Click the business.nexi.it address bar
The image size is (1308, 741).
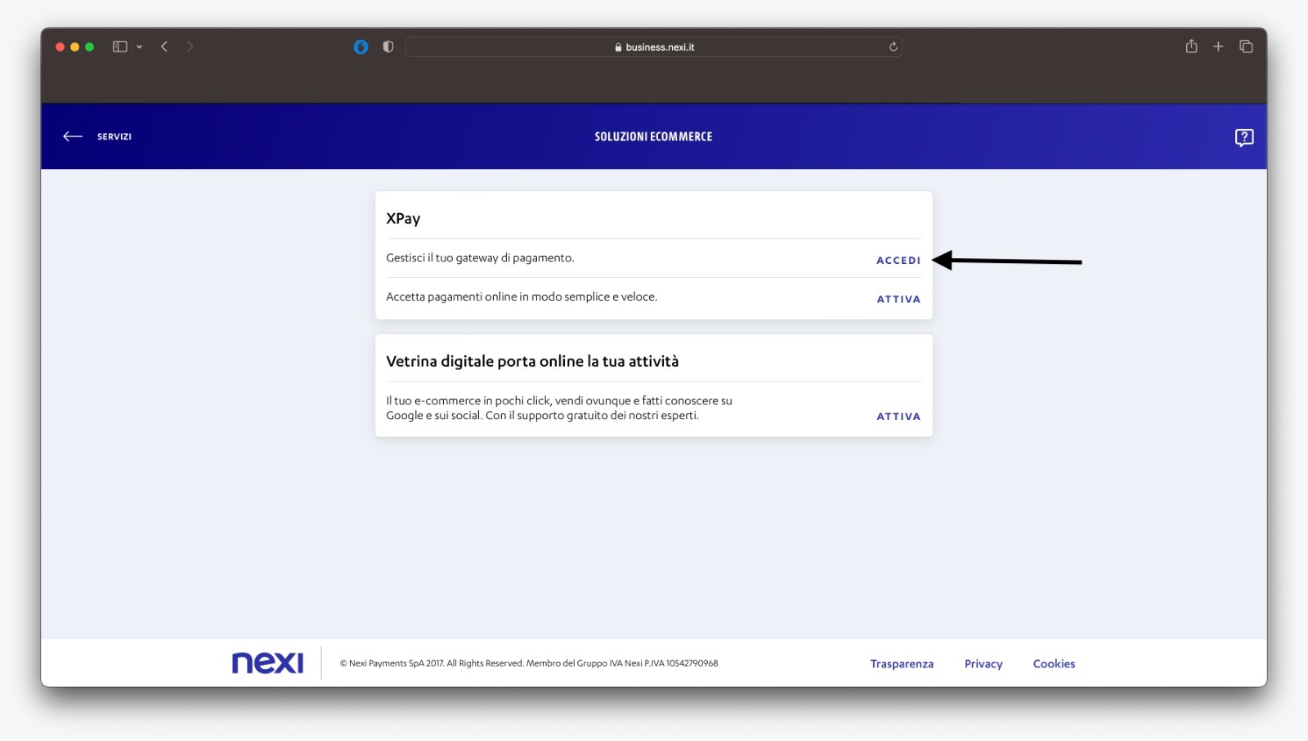pyautogui.click(x=653, y=47)
